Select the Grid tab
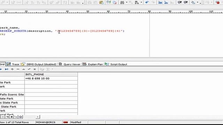223x125 pixels. point(2,64)
